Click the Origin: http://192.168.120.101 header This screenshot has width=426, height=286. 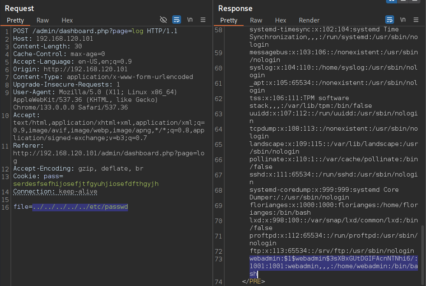[x=71, y=69]
